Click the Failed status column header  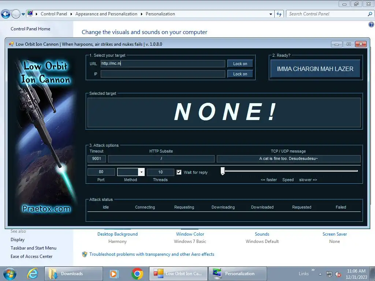tap(341, 207)
